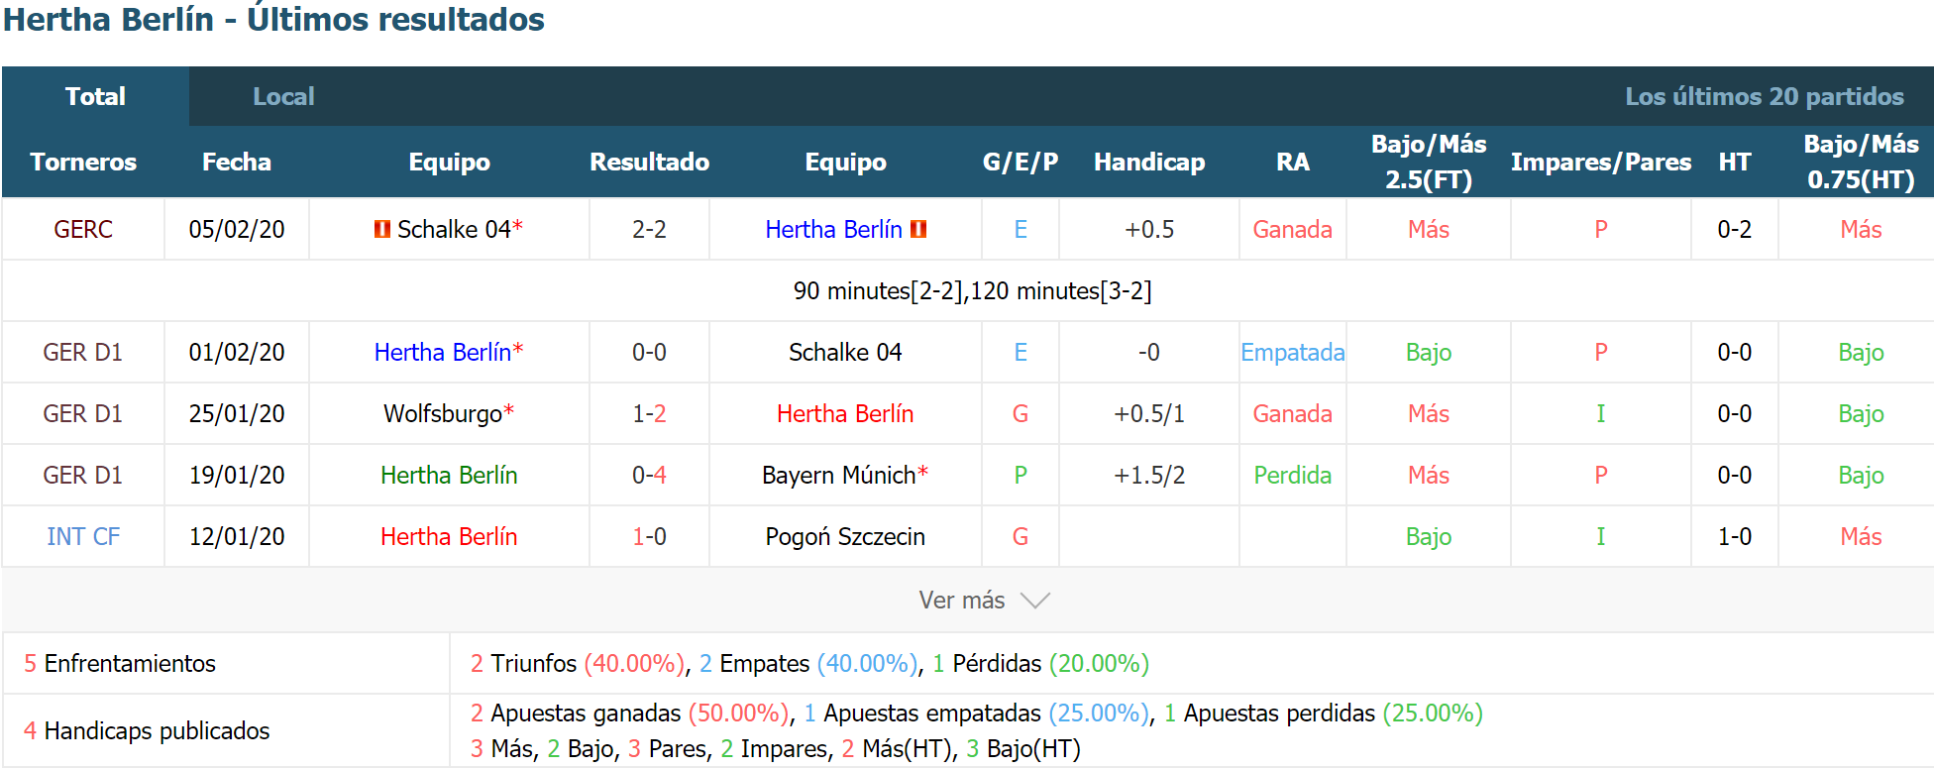Click red card icon after Hertha Berlín
Viewport: 1934px width, 770px height.
click(918, 229)
